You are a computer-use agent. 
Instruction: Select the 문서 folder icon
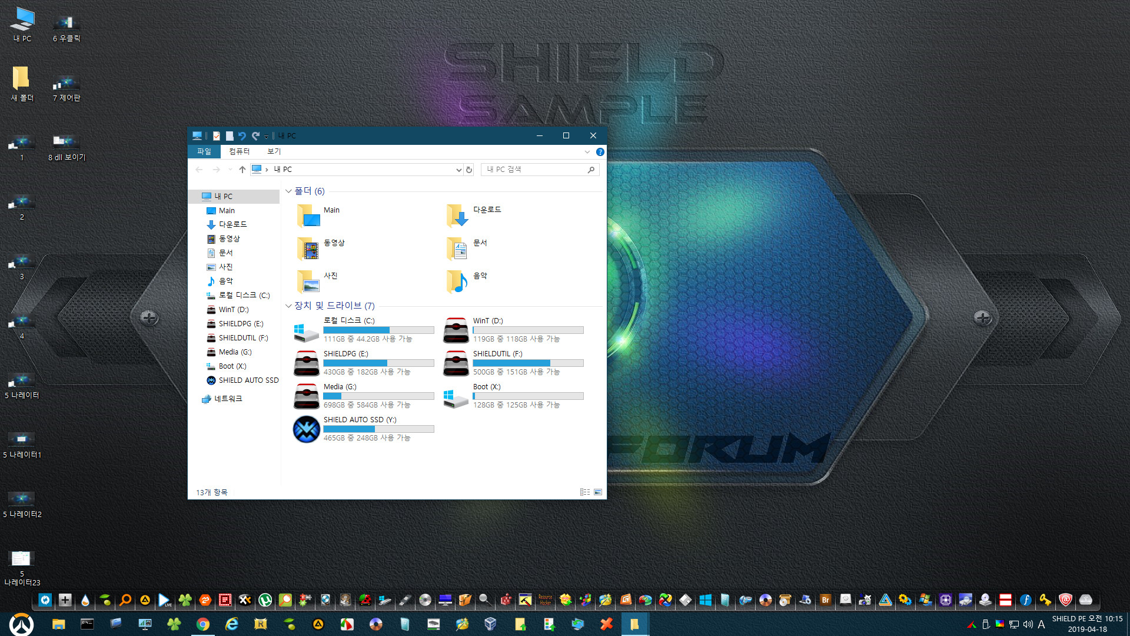click(457, 249)
